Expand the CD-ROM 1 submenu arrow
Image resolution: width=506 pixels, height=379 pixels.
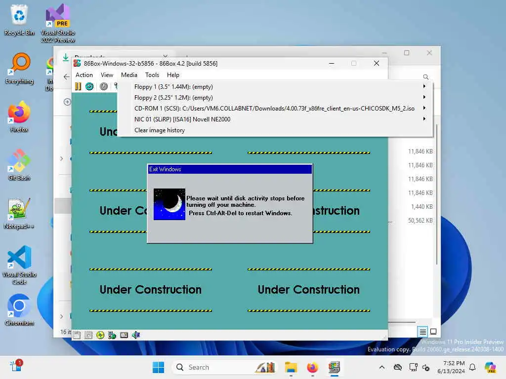pos(424,108)
